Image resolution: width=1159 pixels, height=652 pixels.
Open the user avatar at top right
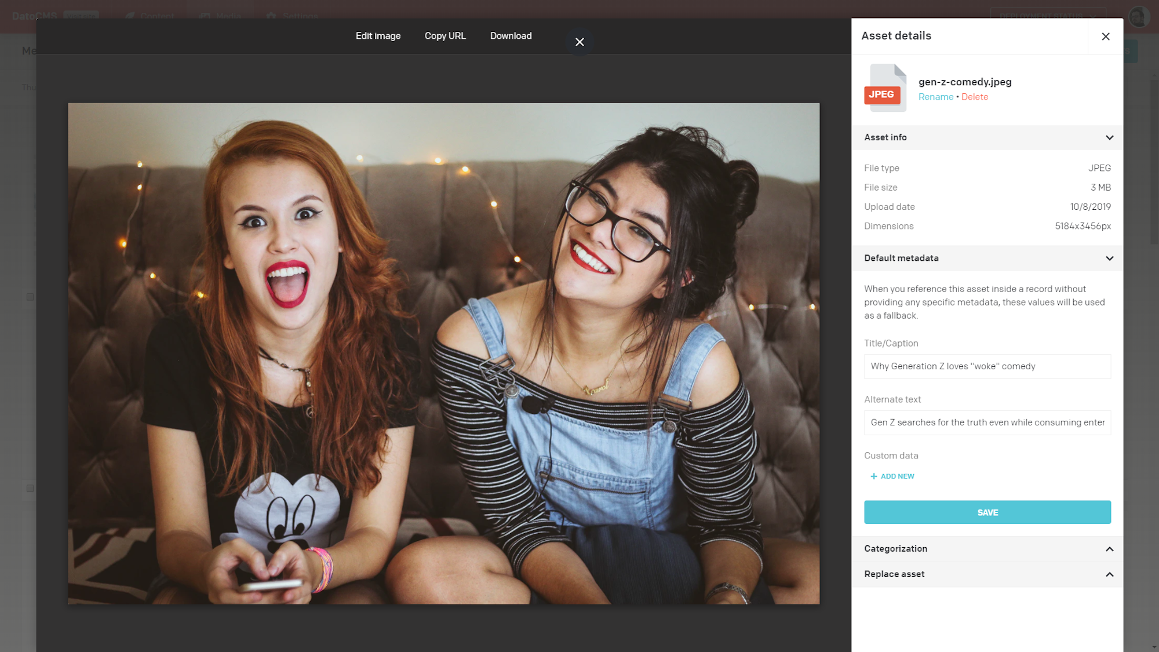click(1139, 16)
